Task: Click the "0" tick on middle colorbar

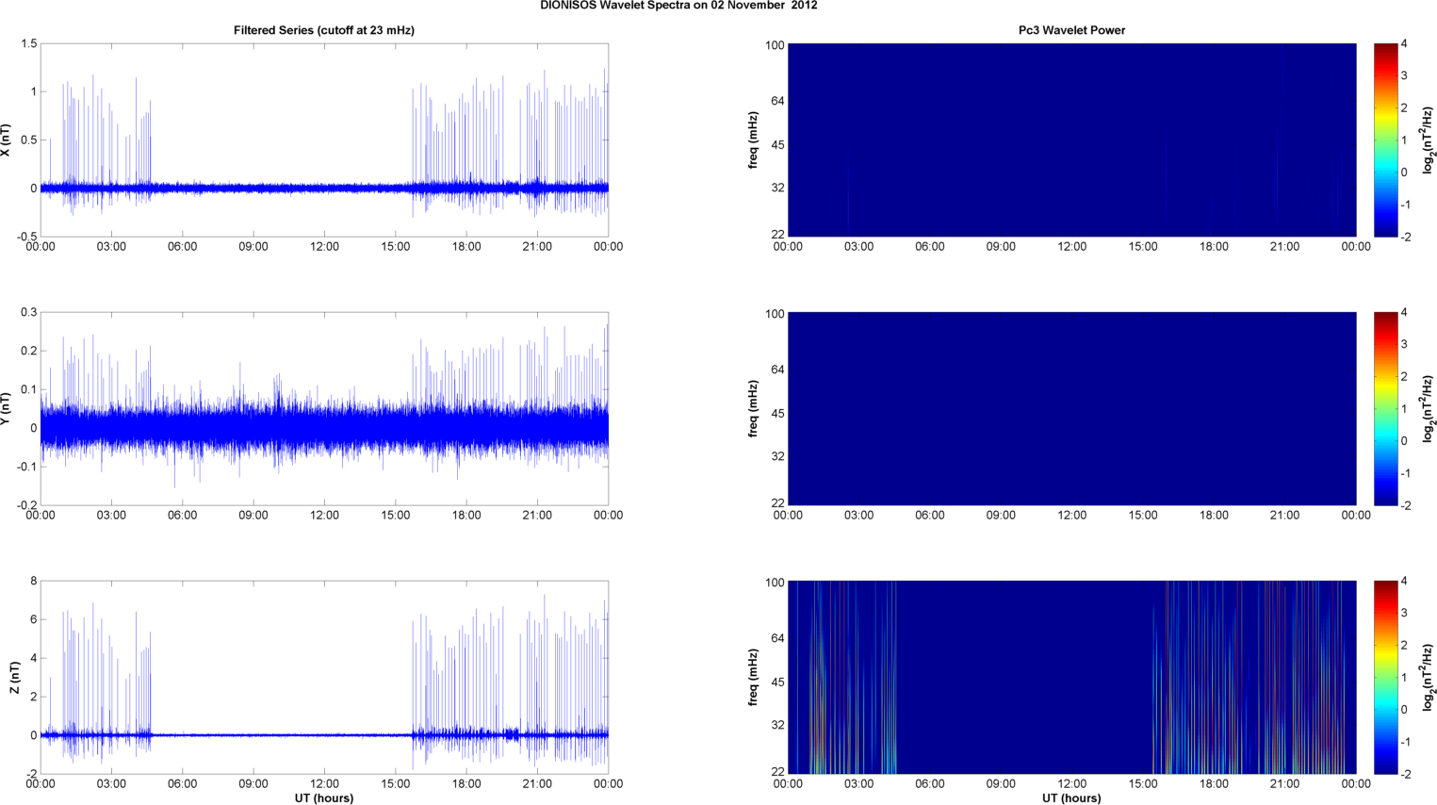Action: pyautogui.click(x=1404, y=441)
